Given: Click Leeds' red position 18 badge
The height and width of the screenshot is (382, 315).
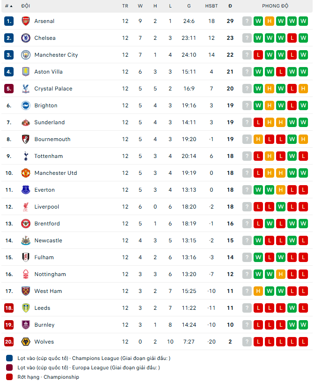Looking at the screenshot, I should (x=9, y=308).
